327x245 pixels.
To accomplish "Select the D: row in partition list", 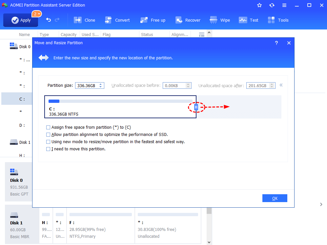I will 22,125.
